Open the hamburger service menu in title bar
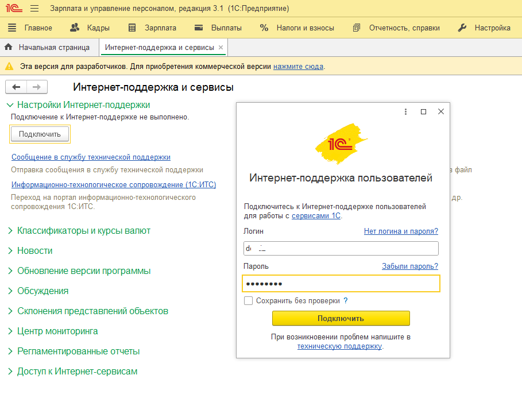Viewport: 522px width, 398px height. (x=34, y=8)
